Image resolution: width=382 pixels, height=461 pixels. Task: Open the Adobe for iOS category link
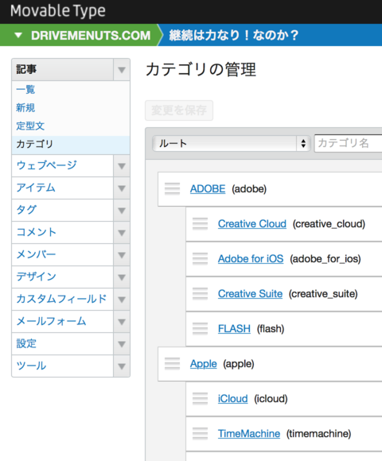click(x=251, y=259)
